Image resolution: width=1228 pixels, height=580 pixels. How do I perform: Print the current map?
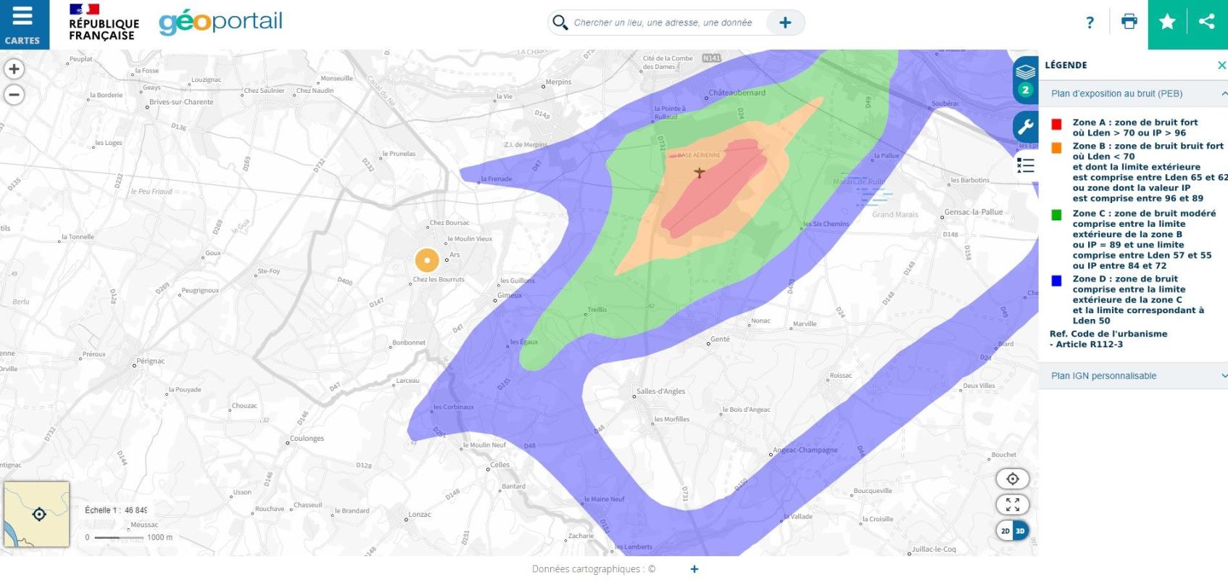coord(1129,22)
